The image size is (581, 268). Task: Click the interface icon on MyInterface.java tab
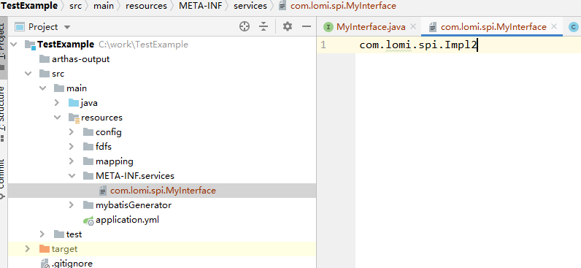(328, 27)
